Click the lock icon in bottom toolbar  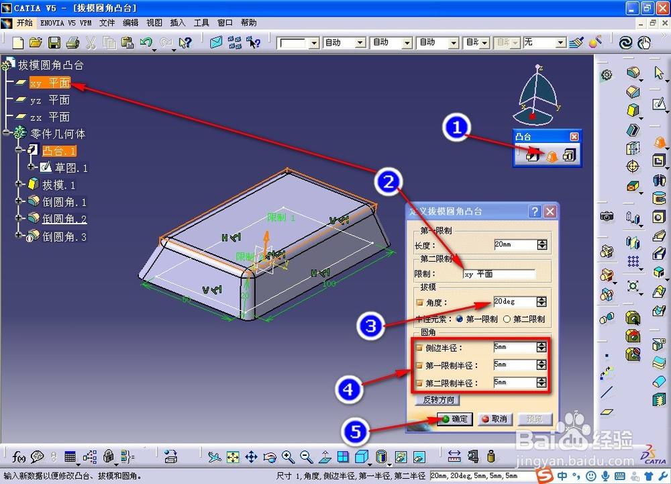click(x=109, y=457)
